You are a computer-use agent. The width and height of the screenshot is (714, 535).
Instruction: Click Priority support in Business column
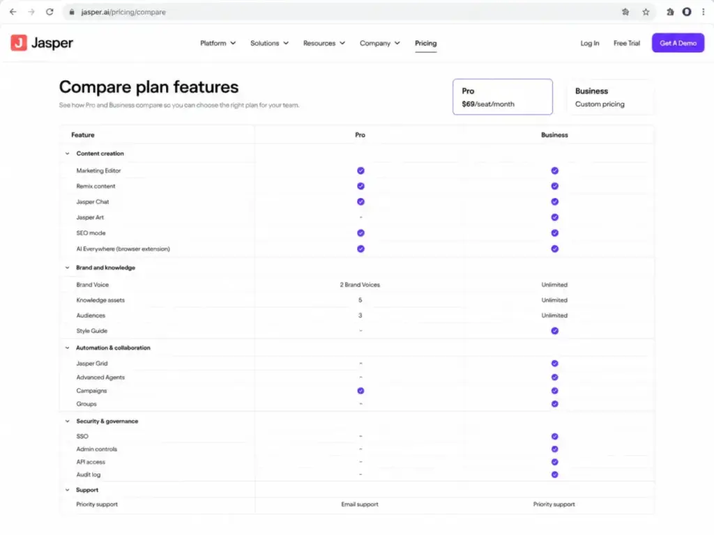pyautogui.click(x=554, y=504)
